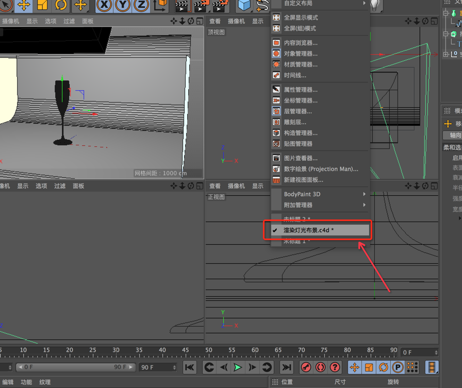
Task: Adjust the 90 F end frame stepper
Action: coord(174,367)
